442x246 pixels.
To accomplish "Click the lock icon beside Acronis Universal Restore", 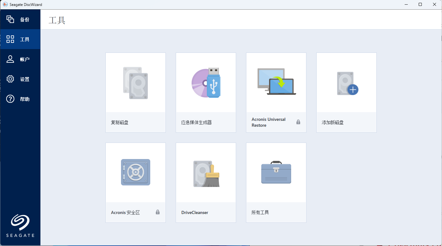I will (x=298, y=122).
